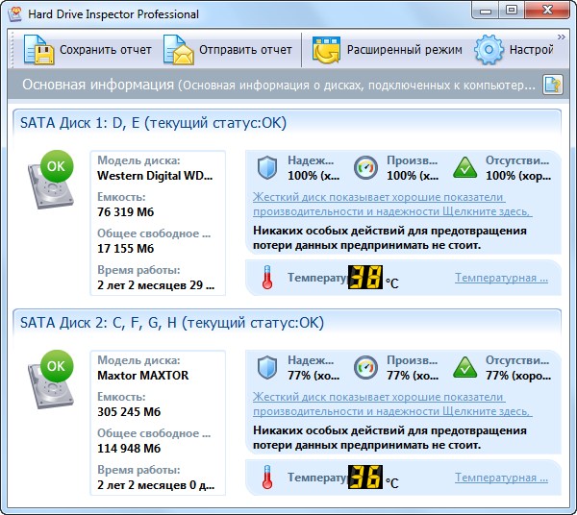The width and height of the screenshot is (577, 515).
Task: Click Disk 1 hard drive OK status icon
Action: pos(51,180)
